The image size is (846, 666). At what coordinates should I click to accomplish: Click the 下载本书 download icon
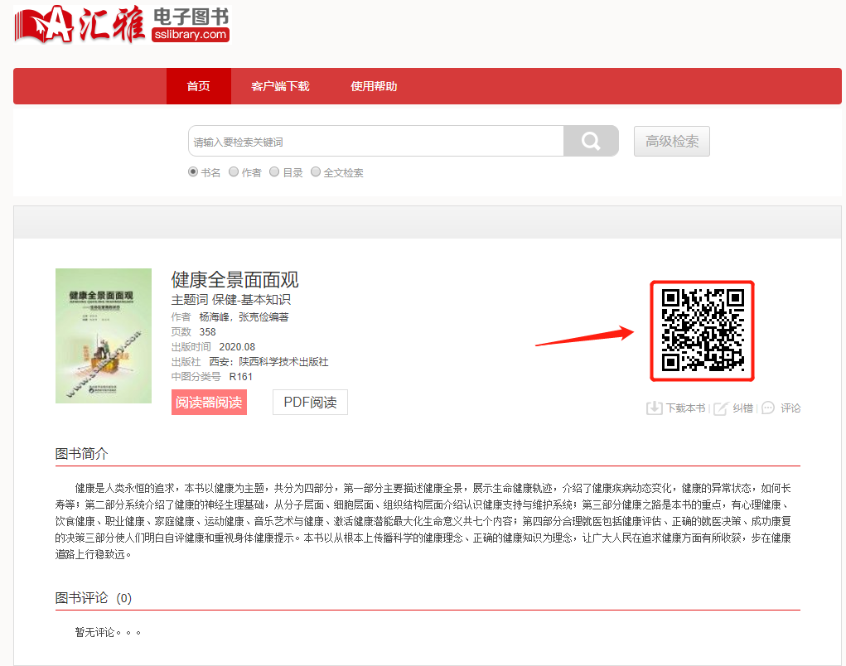click(x=654, y=408)
